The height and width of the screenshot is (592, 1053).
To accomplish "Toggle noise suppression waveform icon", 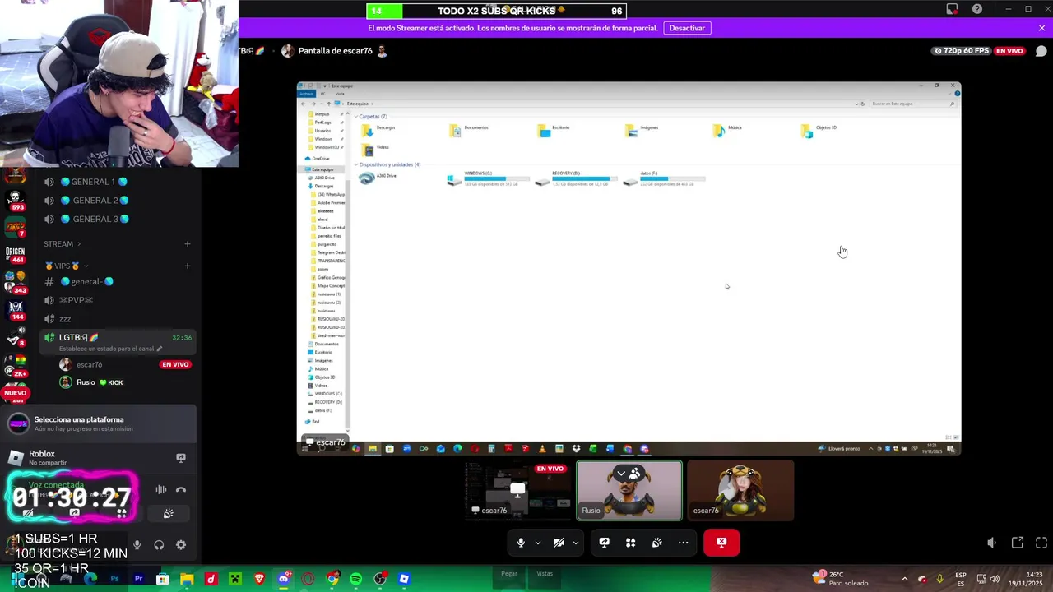I will click(x=161, y=490).
